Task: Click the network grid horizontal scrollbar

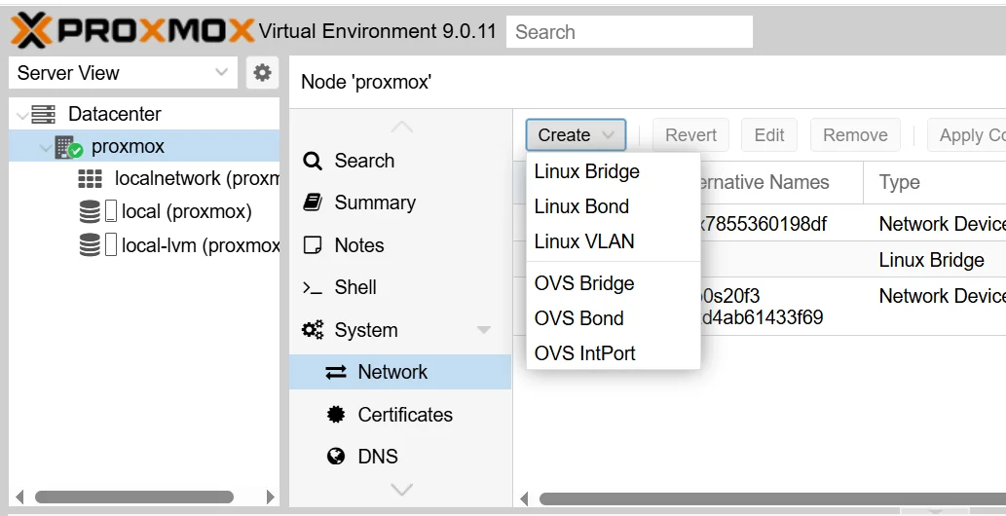Action: [x=772, y=498]
